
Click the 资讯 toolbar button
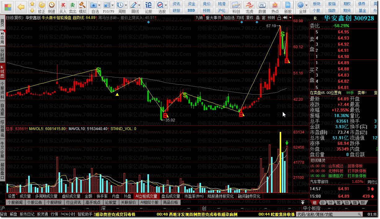[x=176, y=4]
